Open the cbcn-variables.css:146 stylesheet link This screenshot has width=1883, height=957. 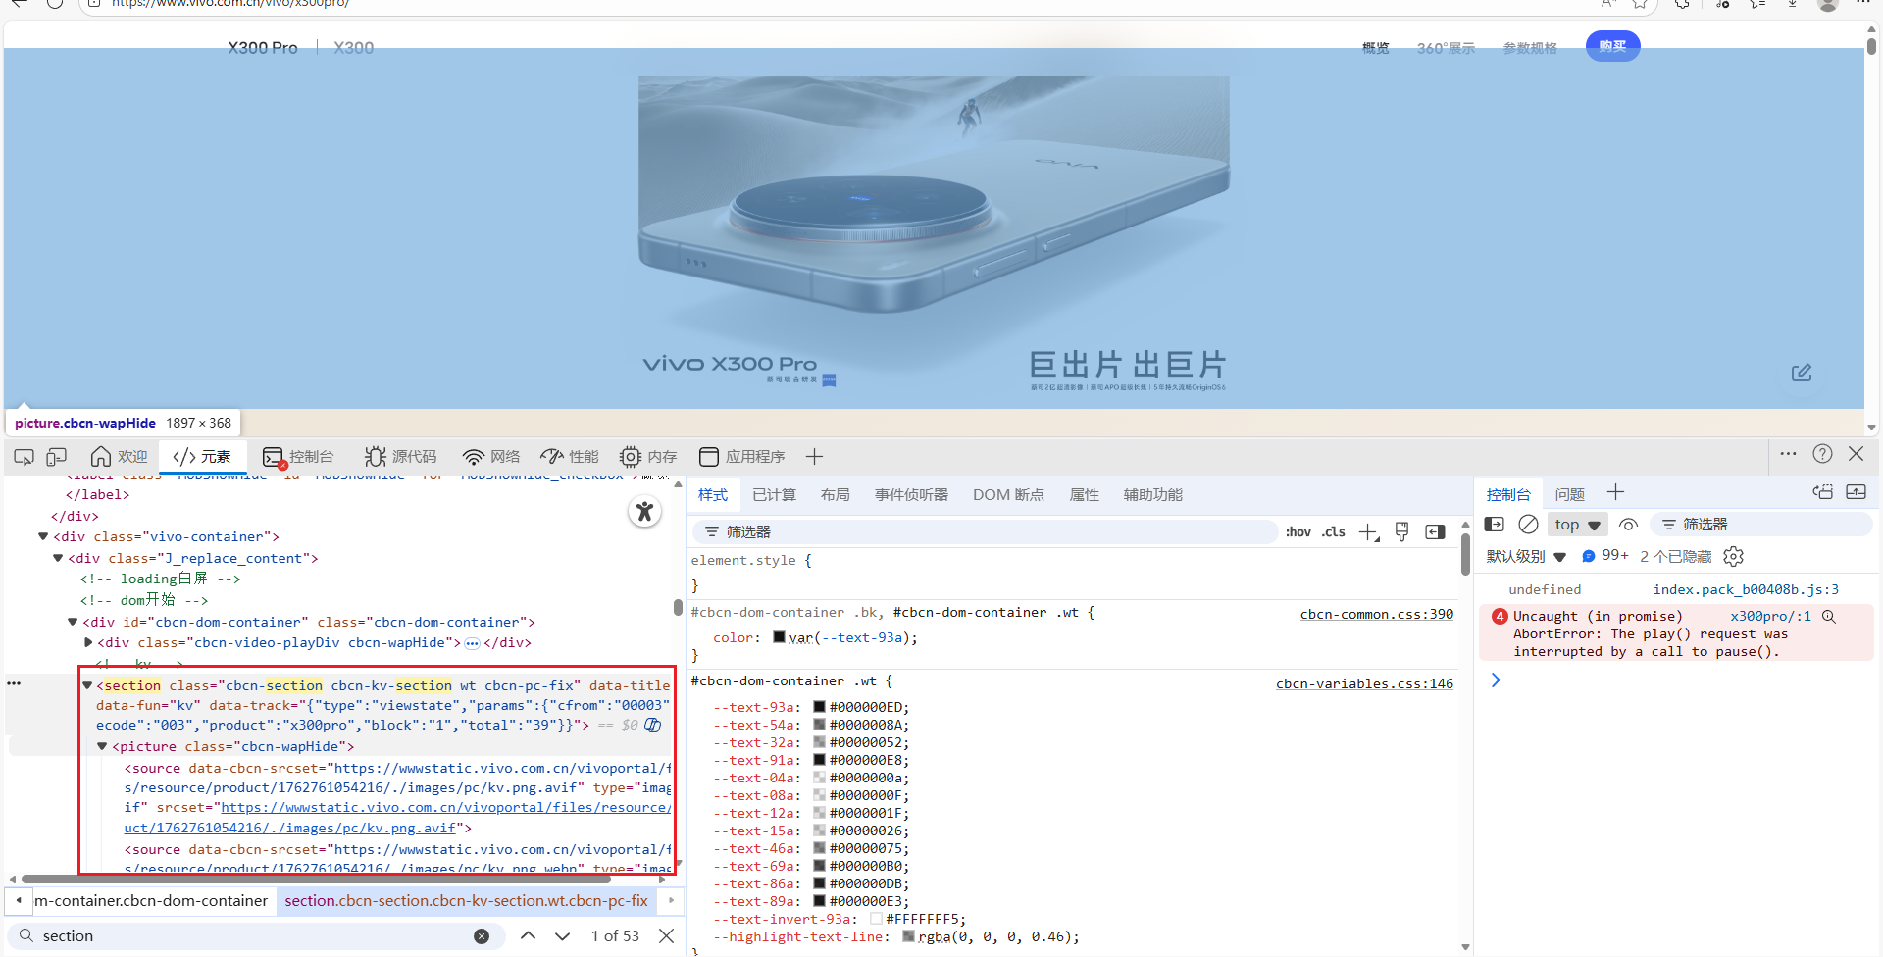click(1364, 683)
